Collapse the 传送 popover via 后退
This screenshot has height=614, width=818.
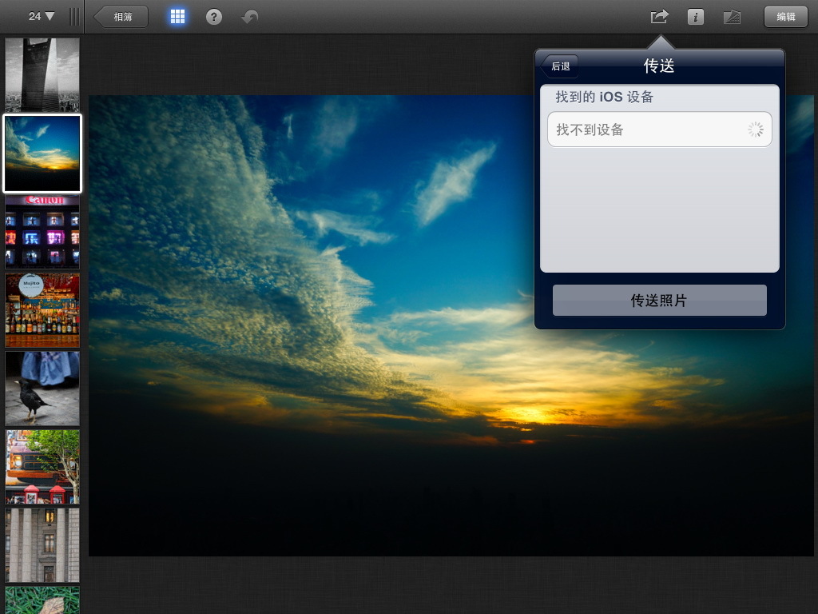coord(559,66)
